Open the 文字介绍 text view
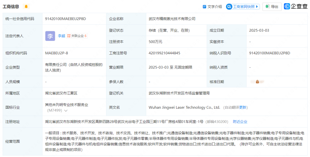 [x=215, y=7]
